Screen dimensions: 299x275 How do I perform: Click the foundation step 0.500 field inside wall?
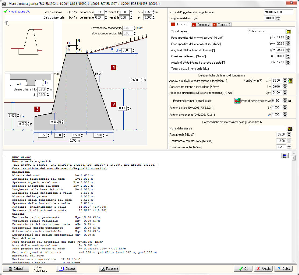point(55,122)
